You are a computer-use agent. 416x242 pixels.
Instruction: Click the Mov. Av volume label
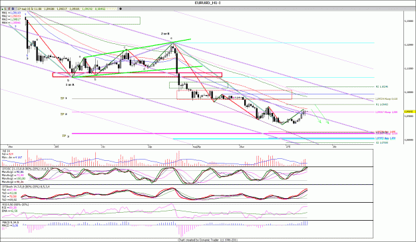(x=12, y=157)
